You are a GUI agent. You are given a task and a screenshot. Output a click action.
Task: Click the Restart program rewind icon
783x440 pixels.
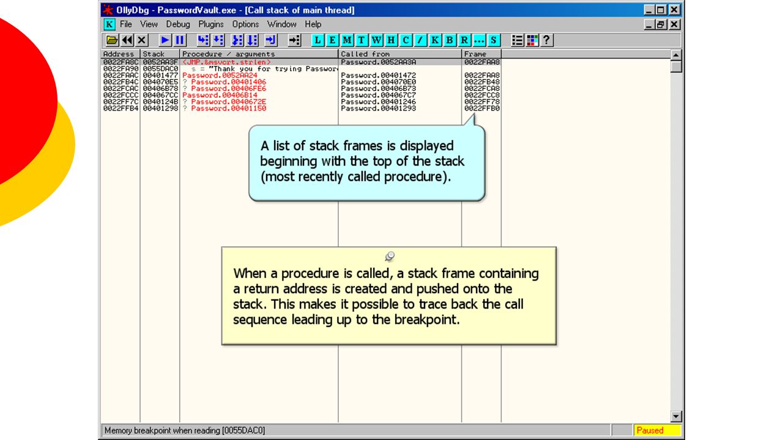[127, 40]
